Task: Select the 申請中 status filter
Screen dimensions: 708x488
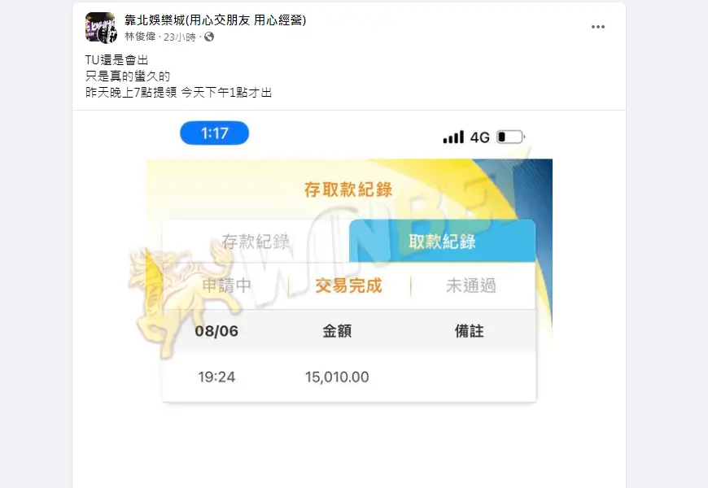Action: (227, 285)
